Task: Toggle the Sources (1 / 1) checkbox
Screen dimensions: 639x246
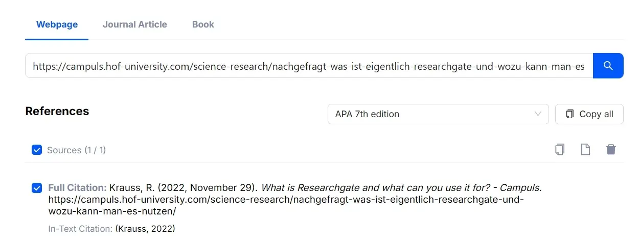Action: pyautogui.click(x=37, y=150)
